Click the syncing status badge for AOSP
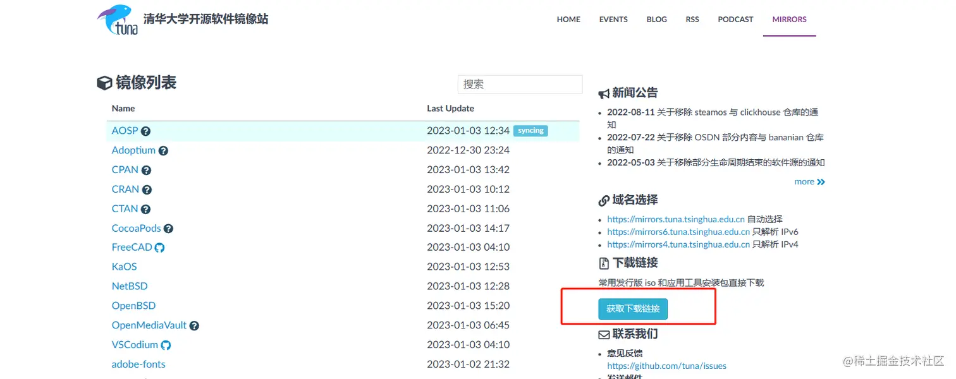This screenshot has height=379, width=956. (x=530, y=131)
